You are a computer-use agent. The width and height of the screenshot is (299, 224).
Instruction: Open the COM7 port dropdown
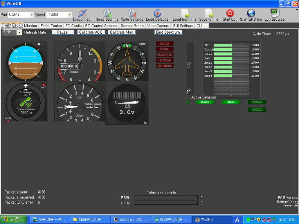[x=31, y=15]
